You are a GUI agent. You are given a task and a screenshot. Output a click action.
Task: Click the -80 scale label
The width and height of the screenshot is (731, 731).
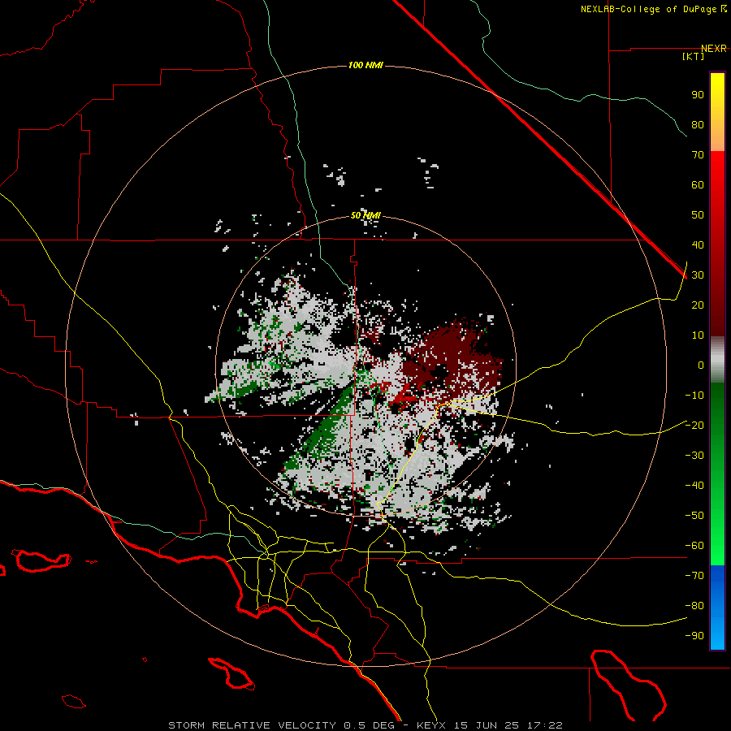pos(694,606)
